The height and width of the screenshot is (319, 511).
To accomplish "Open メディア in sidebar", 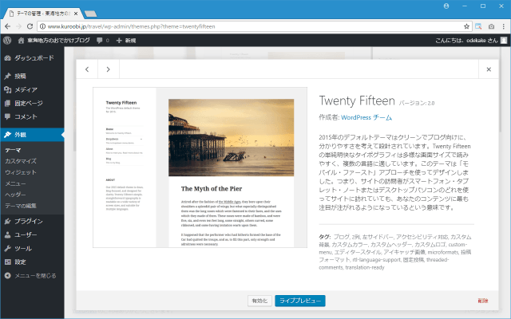I will [x=32, y=89].
